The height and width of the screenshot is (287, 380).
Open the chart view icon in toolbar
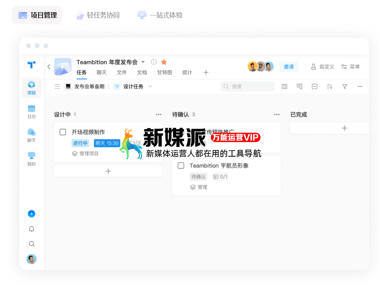click(315, 86)
